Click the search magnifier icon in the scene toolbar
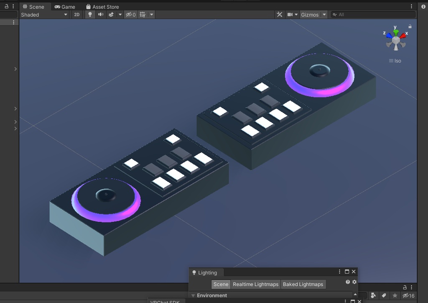Screen dimensions: 428x303 pos(335,15)
